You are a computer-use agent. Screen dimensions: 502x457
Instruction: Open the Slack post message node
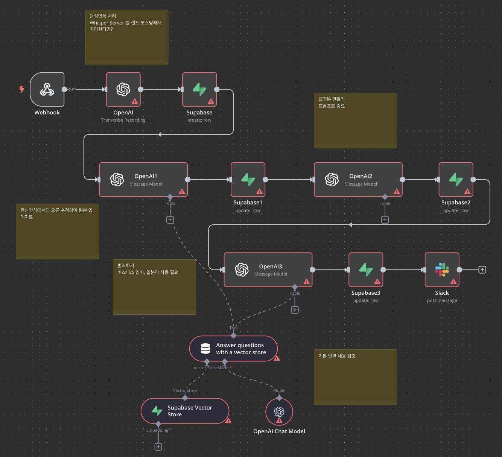point(442,270)
